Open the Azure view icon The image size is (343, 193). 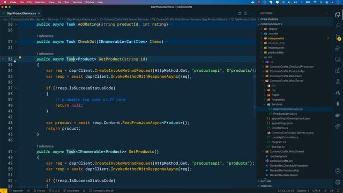tap(338, 93)
